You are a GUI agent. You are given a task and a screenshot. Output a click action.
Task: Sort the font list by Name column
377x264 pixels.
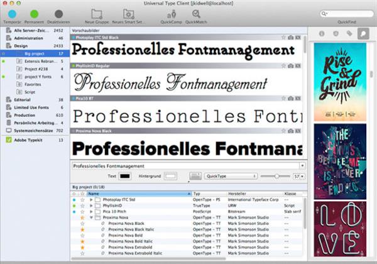click(x=139, y=194)
